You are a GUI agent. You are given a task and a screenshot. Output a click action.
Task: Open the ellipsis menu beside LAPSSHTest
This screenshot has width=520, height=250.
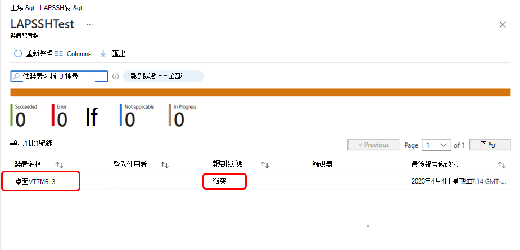[x=89, y=25]
